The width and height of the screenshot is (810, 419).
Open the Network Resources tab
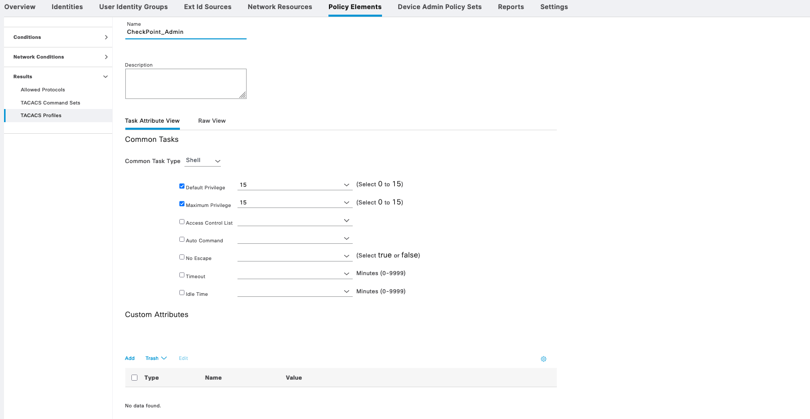coord(279,7)
